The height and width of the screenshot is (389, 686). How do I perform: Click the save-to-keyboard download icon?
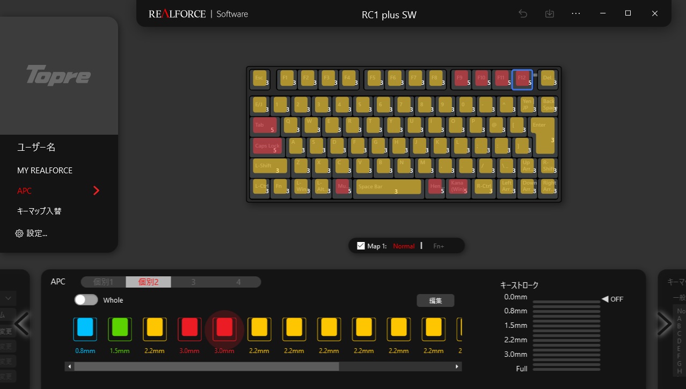[x=550, y=14]
